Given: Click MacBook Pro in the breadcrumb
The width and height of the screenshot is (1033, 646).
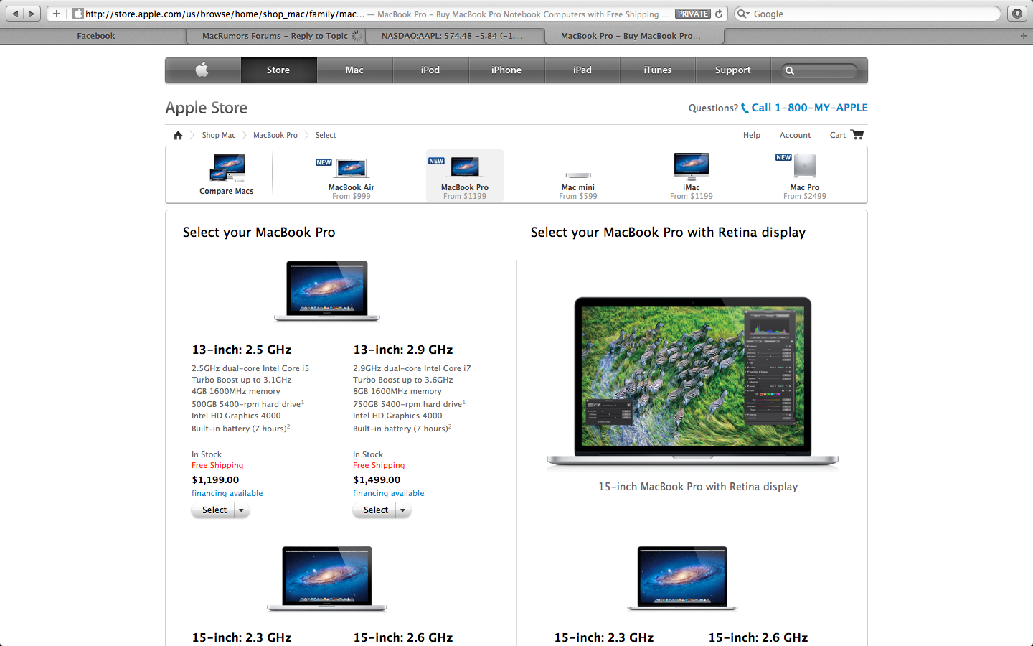Looking at the screenshot, I should tap(275, 135).
